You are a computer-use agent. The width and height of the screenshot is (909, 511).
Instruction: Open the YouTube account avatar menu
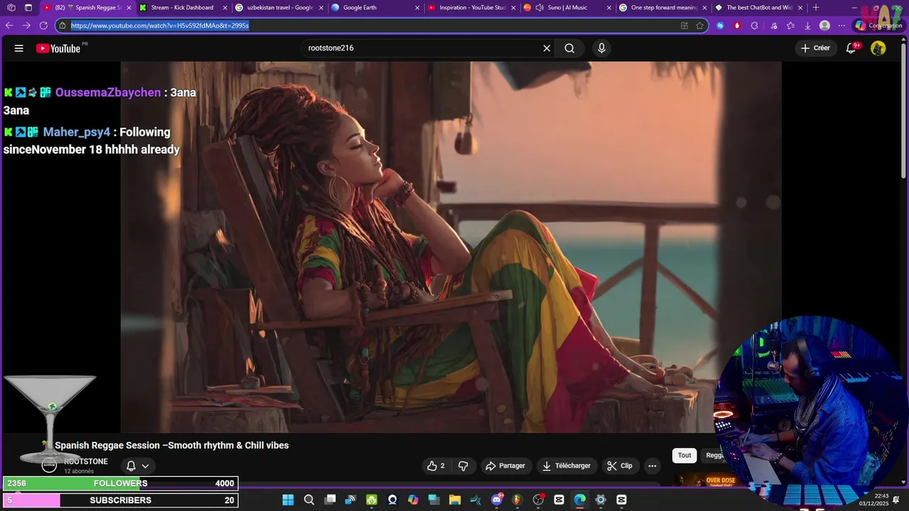tap(878, 48)
